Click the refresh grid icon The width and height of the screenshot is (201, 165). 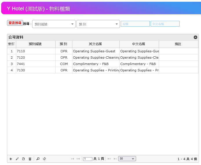pyautogui.click(x=44, y=159)
